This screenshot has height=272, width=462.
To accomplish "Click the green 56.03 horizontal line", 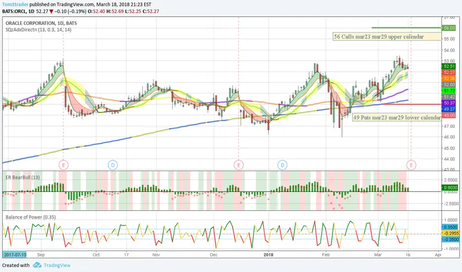I will 406,28.
